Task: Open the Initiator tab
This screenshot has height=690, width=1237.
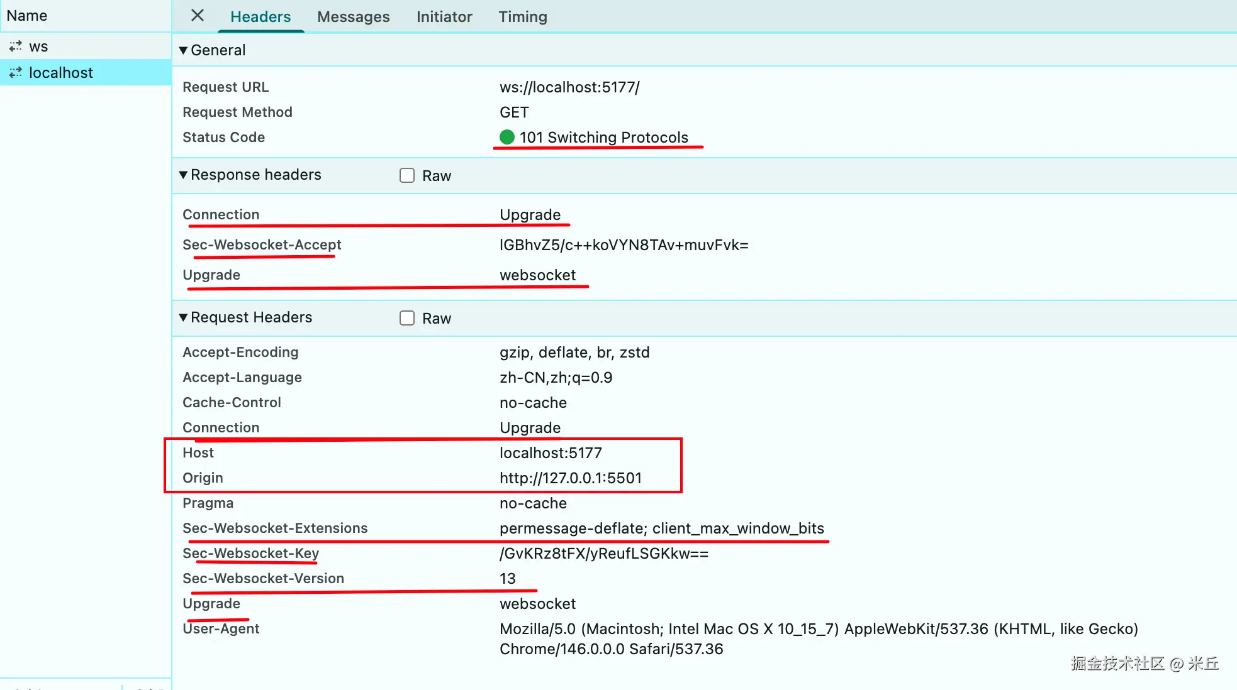Action: click(444, 17)
